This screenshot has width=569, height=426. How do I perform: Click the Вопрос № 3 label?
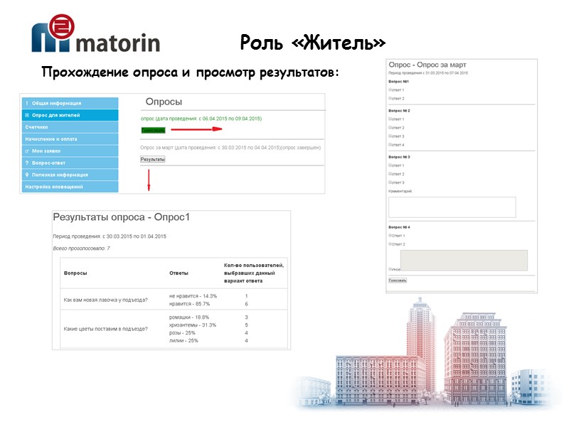tap(399, 157)
